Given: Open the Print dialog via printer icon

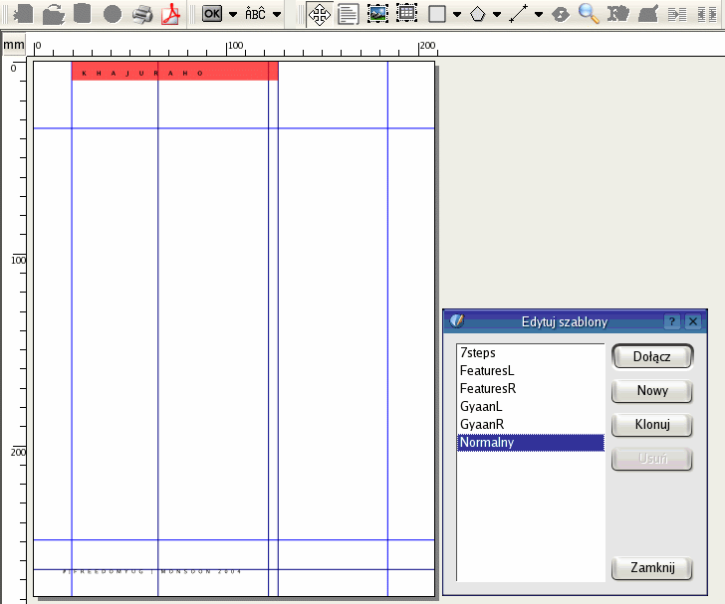Looking at the screenshot, I should click(143, 14).
